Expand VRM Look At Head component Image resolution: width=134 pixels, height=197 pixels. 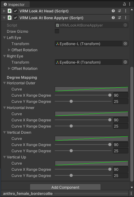click(x=4, y=11)
